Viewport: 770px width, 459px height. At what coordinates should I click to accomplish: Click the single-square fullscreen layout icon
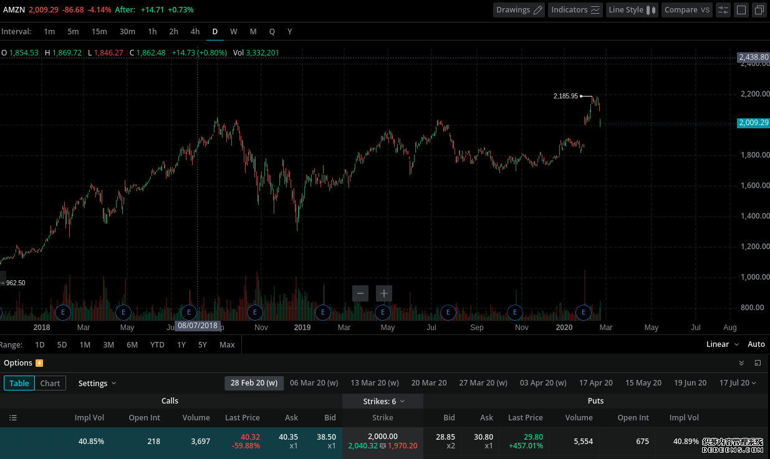pos(741,10)
